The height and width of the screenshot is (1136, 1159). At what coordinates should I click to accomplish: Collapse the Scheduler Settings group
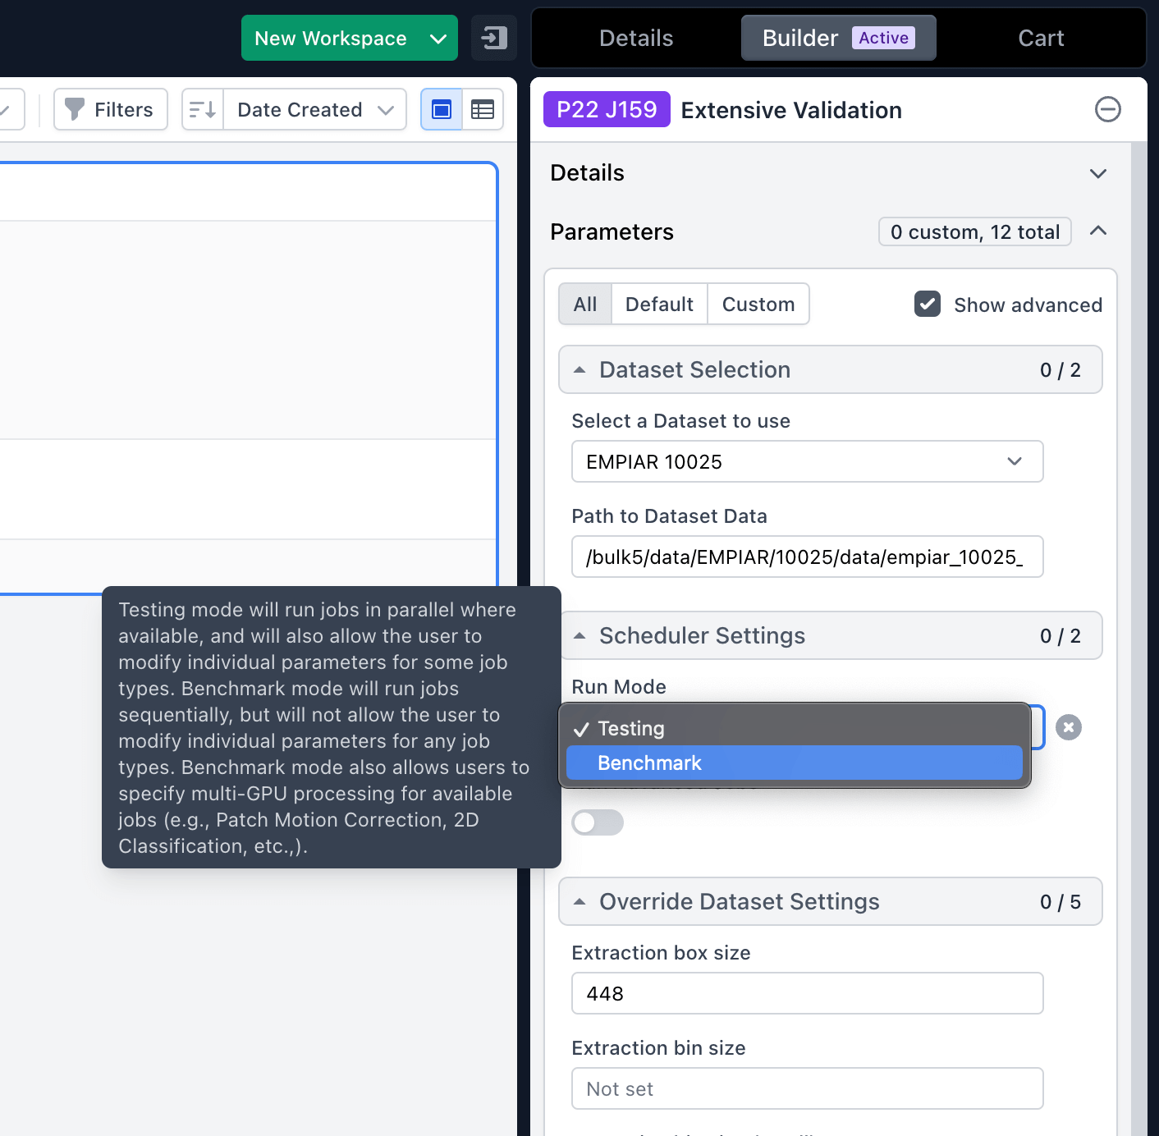point(830,635)
